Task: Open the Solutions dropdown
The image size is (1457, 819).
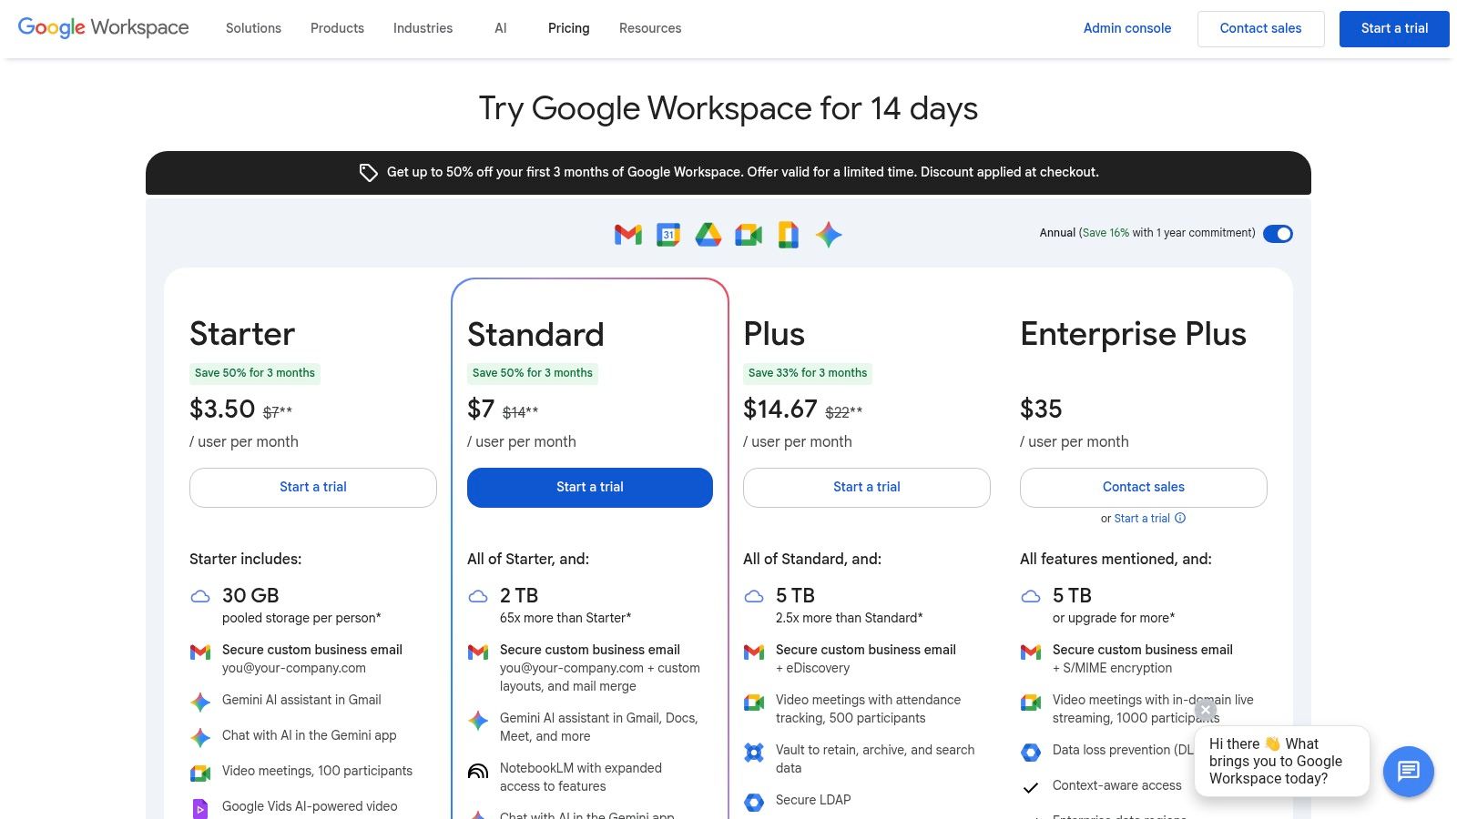Action: click(x=252, y=28)
